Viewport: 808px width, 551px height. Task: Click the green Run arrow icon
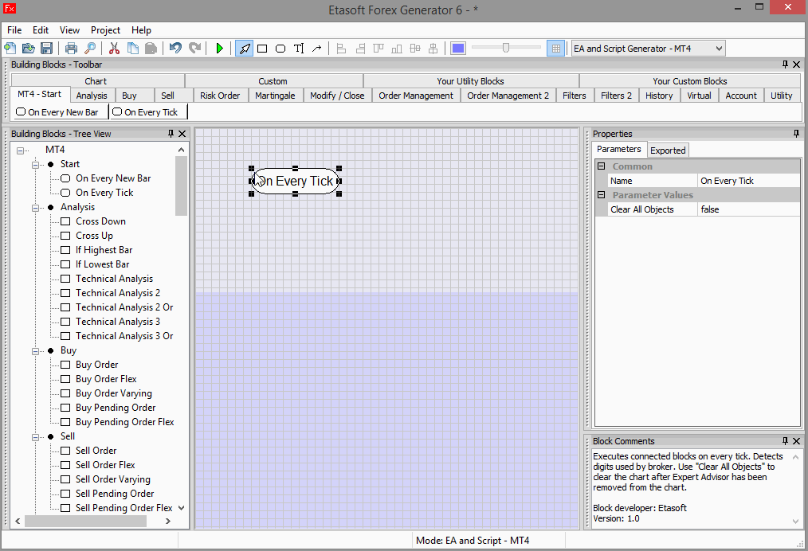(220, 49)
